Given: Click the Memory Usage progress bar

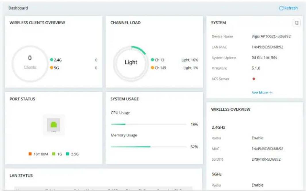Looking at the screenshot, I should click(149, 147).
